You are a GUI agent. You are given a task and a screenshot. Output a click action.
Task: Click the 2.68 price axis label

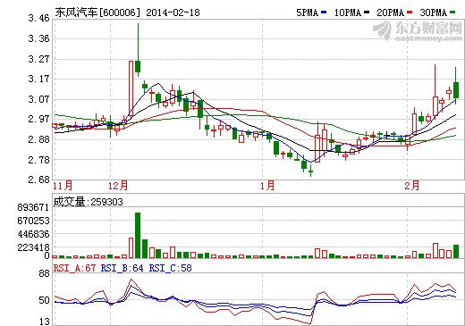click(x=38, y=180)
